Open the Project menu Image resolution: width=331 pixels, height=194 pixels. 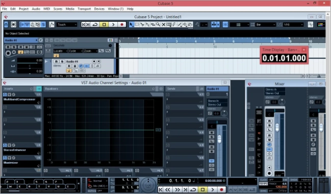pyautogui.click(x=23, y=9)
